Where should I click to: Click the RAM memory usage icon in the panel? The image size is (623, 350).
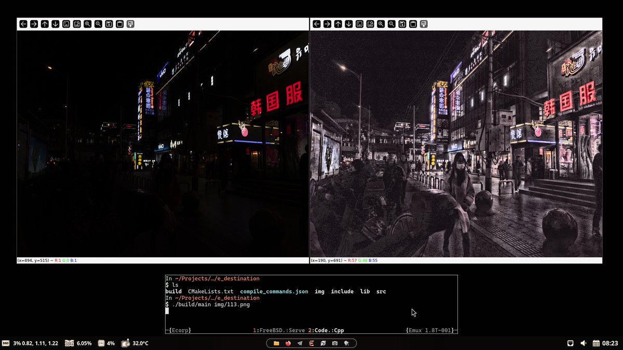click(69, 343)
